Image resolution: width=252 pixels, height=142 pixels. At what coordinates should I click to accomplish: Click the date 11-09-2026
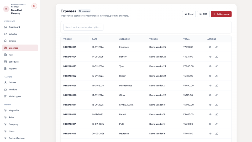coord(97,114)
